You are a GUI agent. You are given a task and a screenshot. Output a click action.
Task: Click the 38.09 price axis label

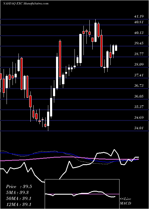[139, 64]
